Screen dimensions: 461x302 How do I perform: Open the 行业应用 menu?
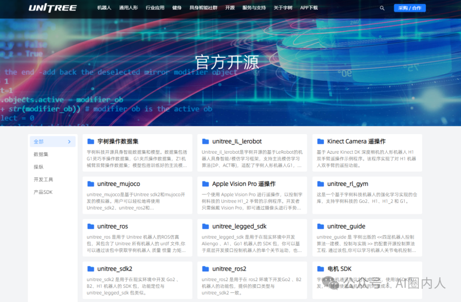(155, 8)
